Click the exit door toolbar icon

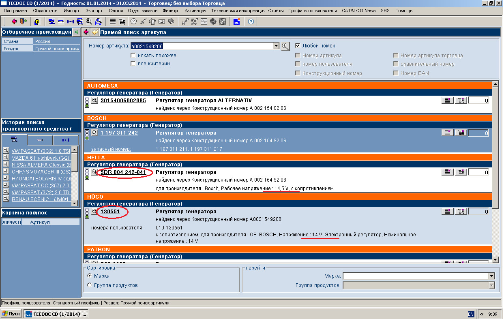[23, 21]
